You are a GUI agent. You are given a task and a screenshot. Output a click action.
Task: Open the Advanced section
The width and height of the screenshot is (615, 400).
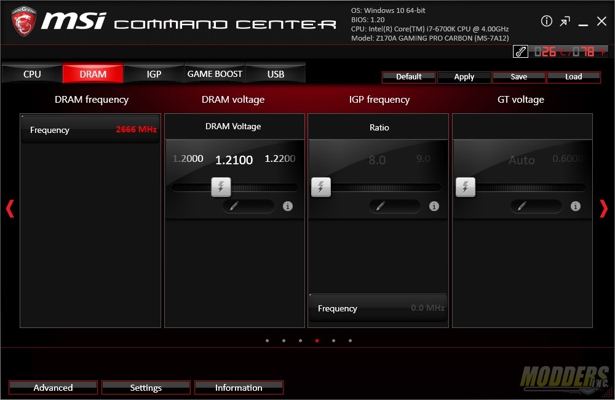click(53, 388)
